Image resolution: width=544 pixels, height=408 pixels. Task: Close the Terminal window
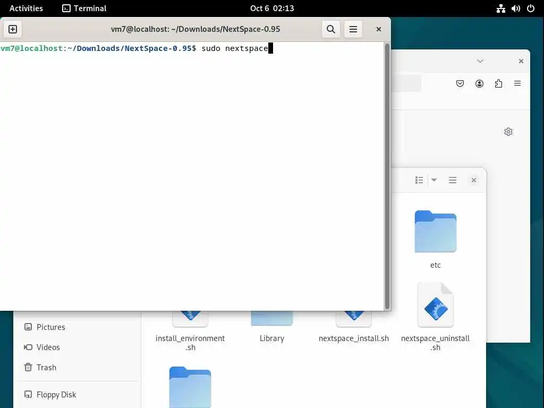pos(378,29)
